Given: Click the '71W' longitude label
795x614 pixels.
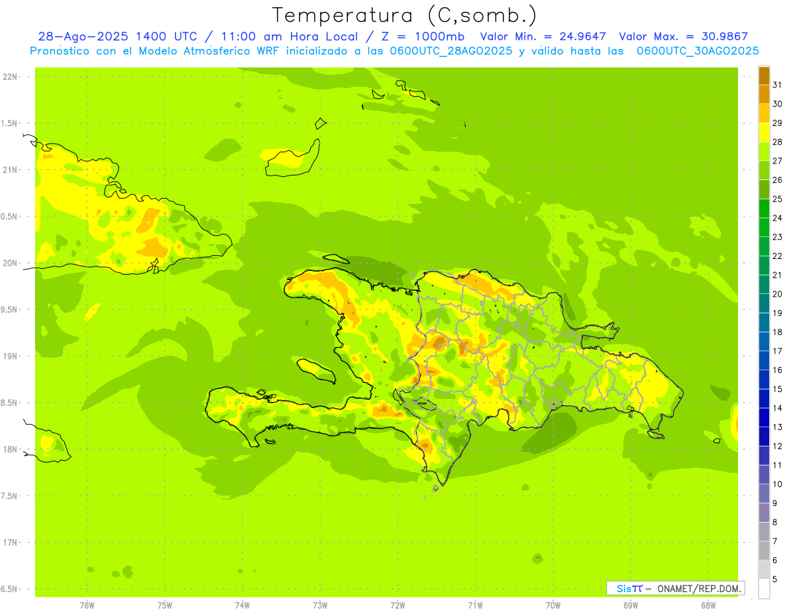Looking at the screenshot, I should [x=476, y=605].
